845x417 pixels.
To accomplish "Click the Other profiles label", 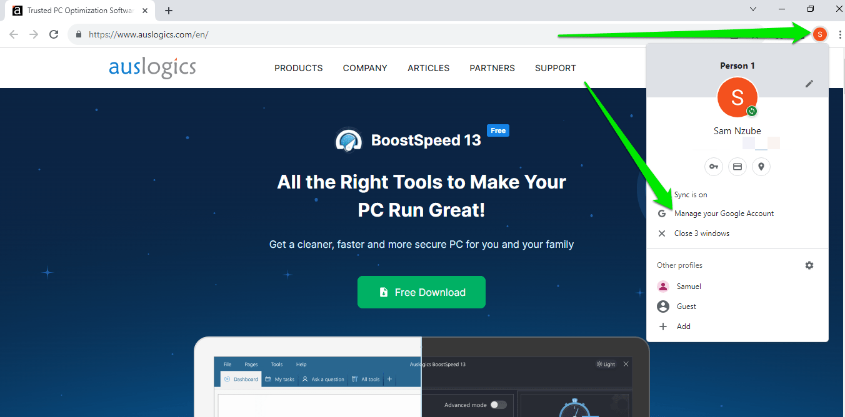I will coord(679,265).
